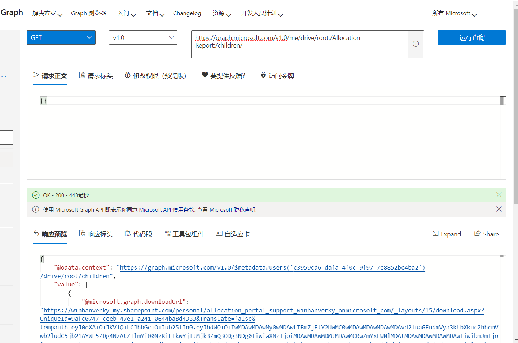Open the Microsoft API 使用条款 link
The width and height of the screenshot is (518, 343).
pyautogui.click(x=167, y=209)
